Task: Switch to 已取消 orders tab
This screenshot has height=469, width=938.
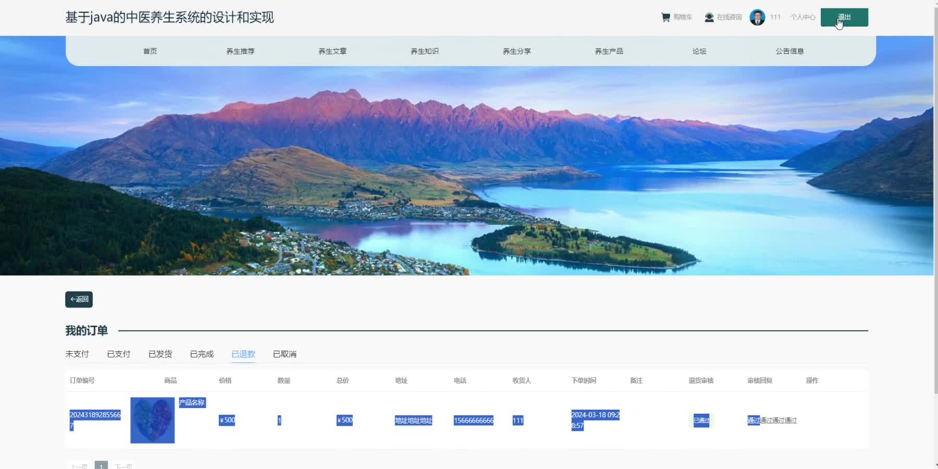Action: 285,354
